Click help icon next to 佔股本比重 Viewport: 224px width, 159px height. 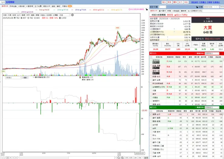point(167,37)
